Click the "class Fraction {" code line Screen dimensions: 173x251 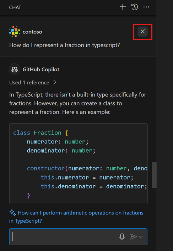click(41, 133)
